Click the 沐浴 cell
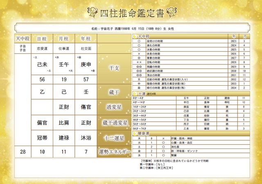This screenshot has height=184, width=262. pyautogui.click(x=86, y=138)
